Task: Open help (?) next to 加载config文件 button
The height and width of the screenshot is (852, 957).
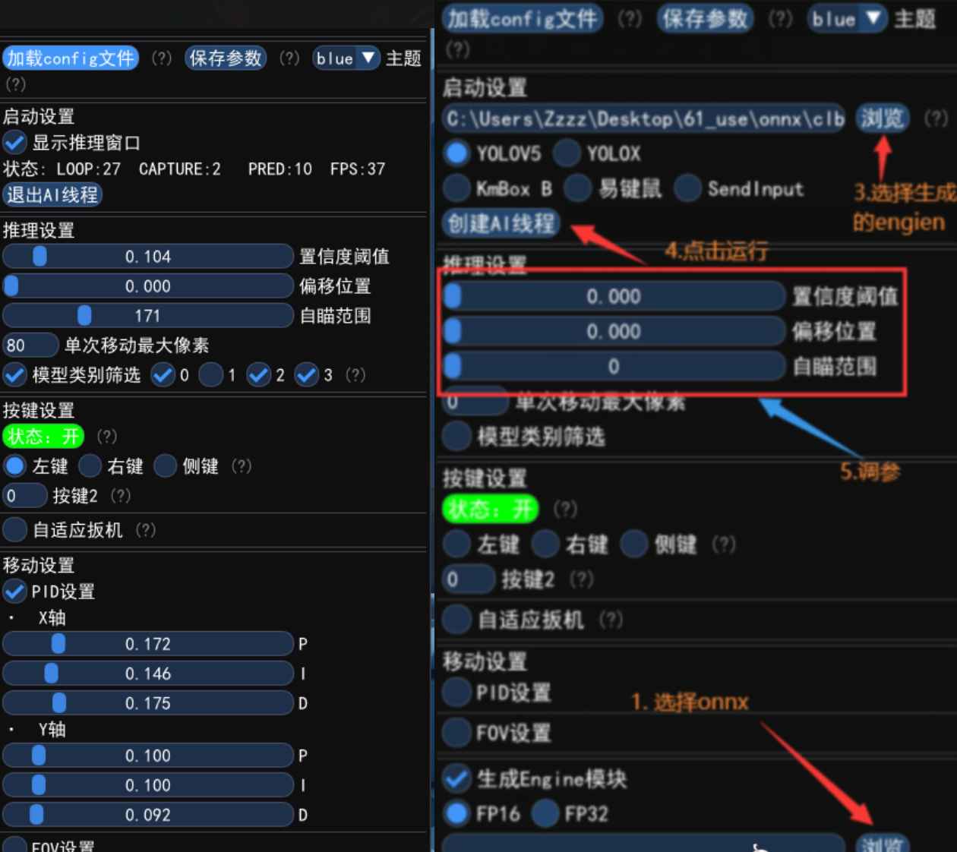Action: point(162,58)
